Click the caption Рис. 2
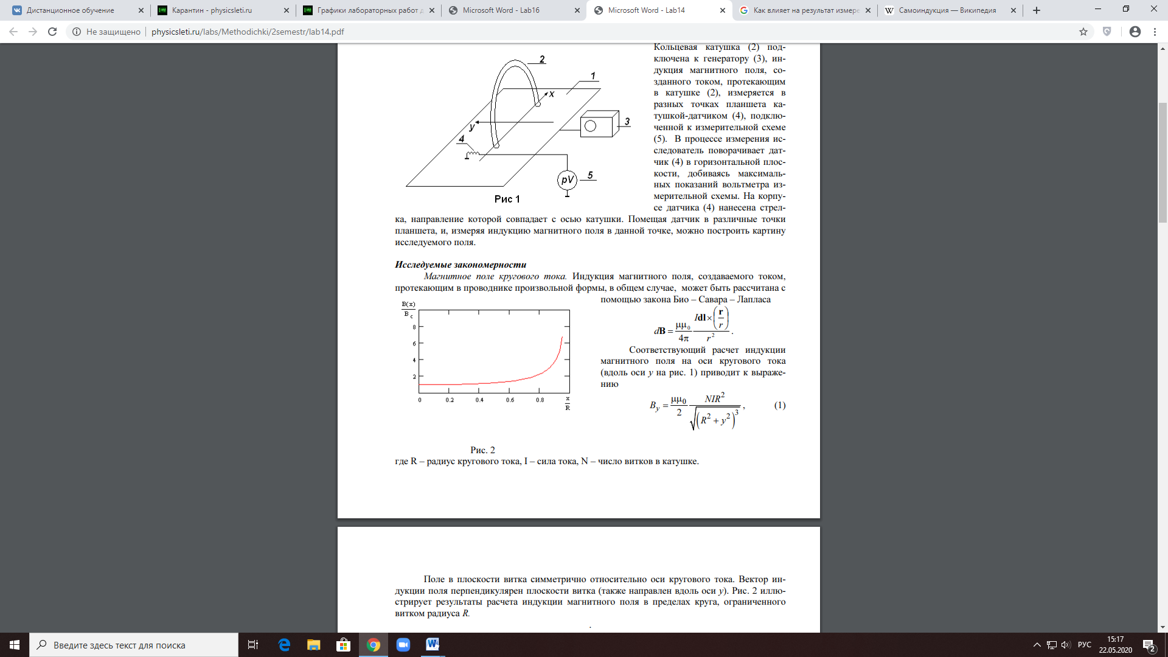 click(482, 450)
